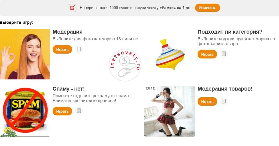The width and height of the screenshot is (279, 146).
Task: Select the Модерация товаров! product photo thumbnail
Action: tap(170, 111)
